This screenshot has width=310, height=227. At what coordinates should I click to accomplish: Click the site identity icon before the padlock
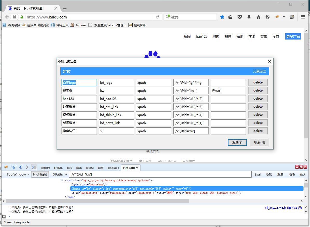point(15,17)
